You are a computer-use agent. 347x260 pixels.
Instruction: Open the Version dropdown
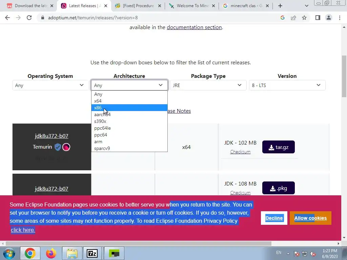tap(287, 85)
